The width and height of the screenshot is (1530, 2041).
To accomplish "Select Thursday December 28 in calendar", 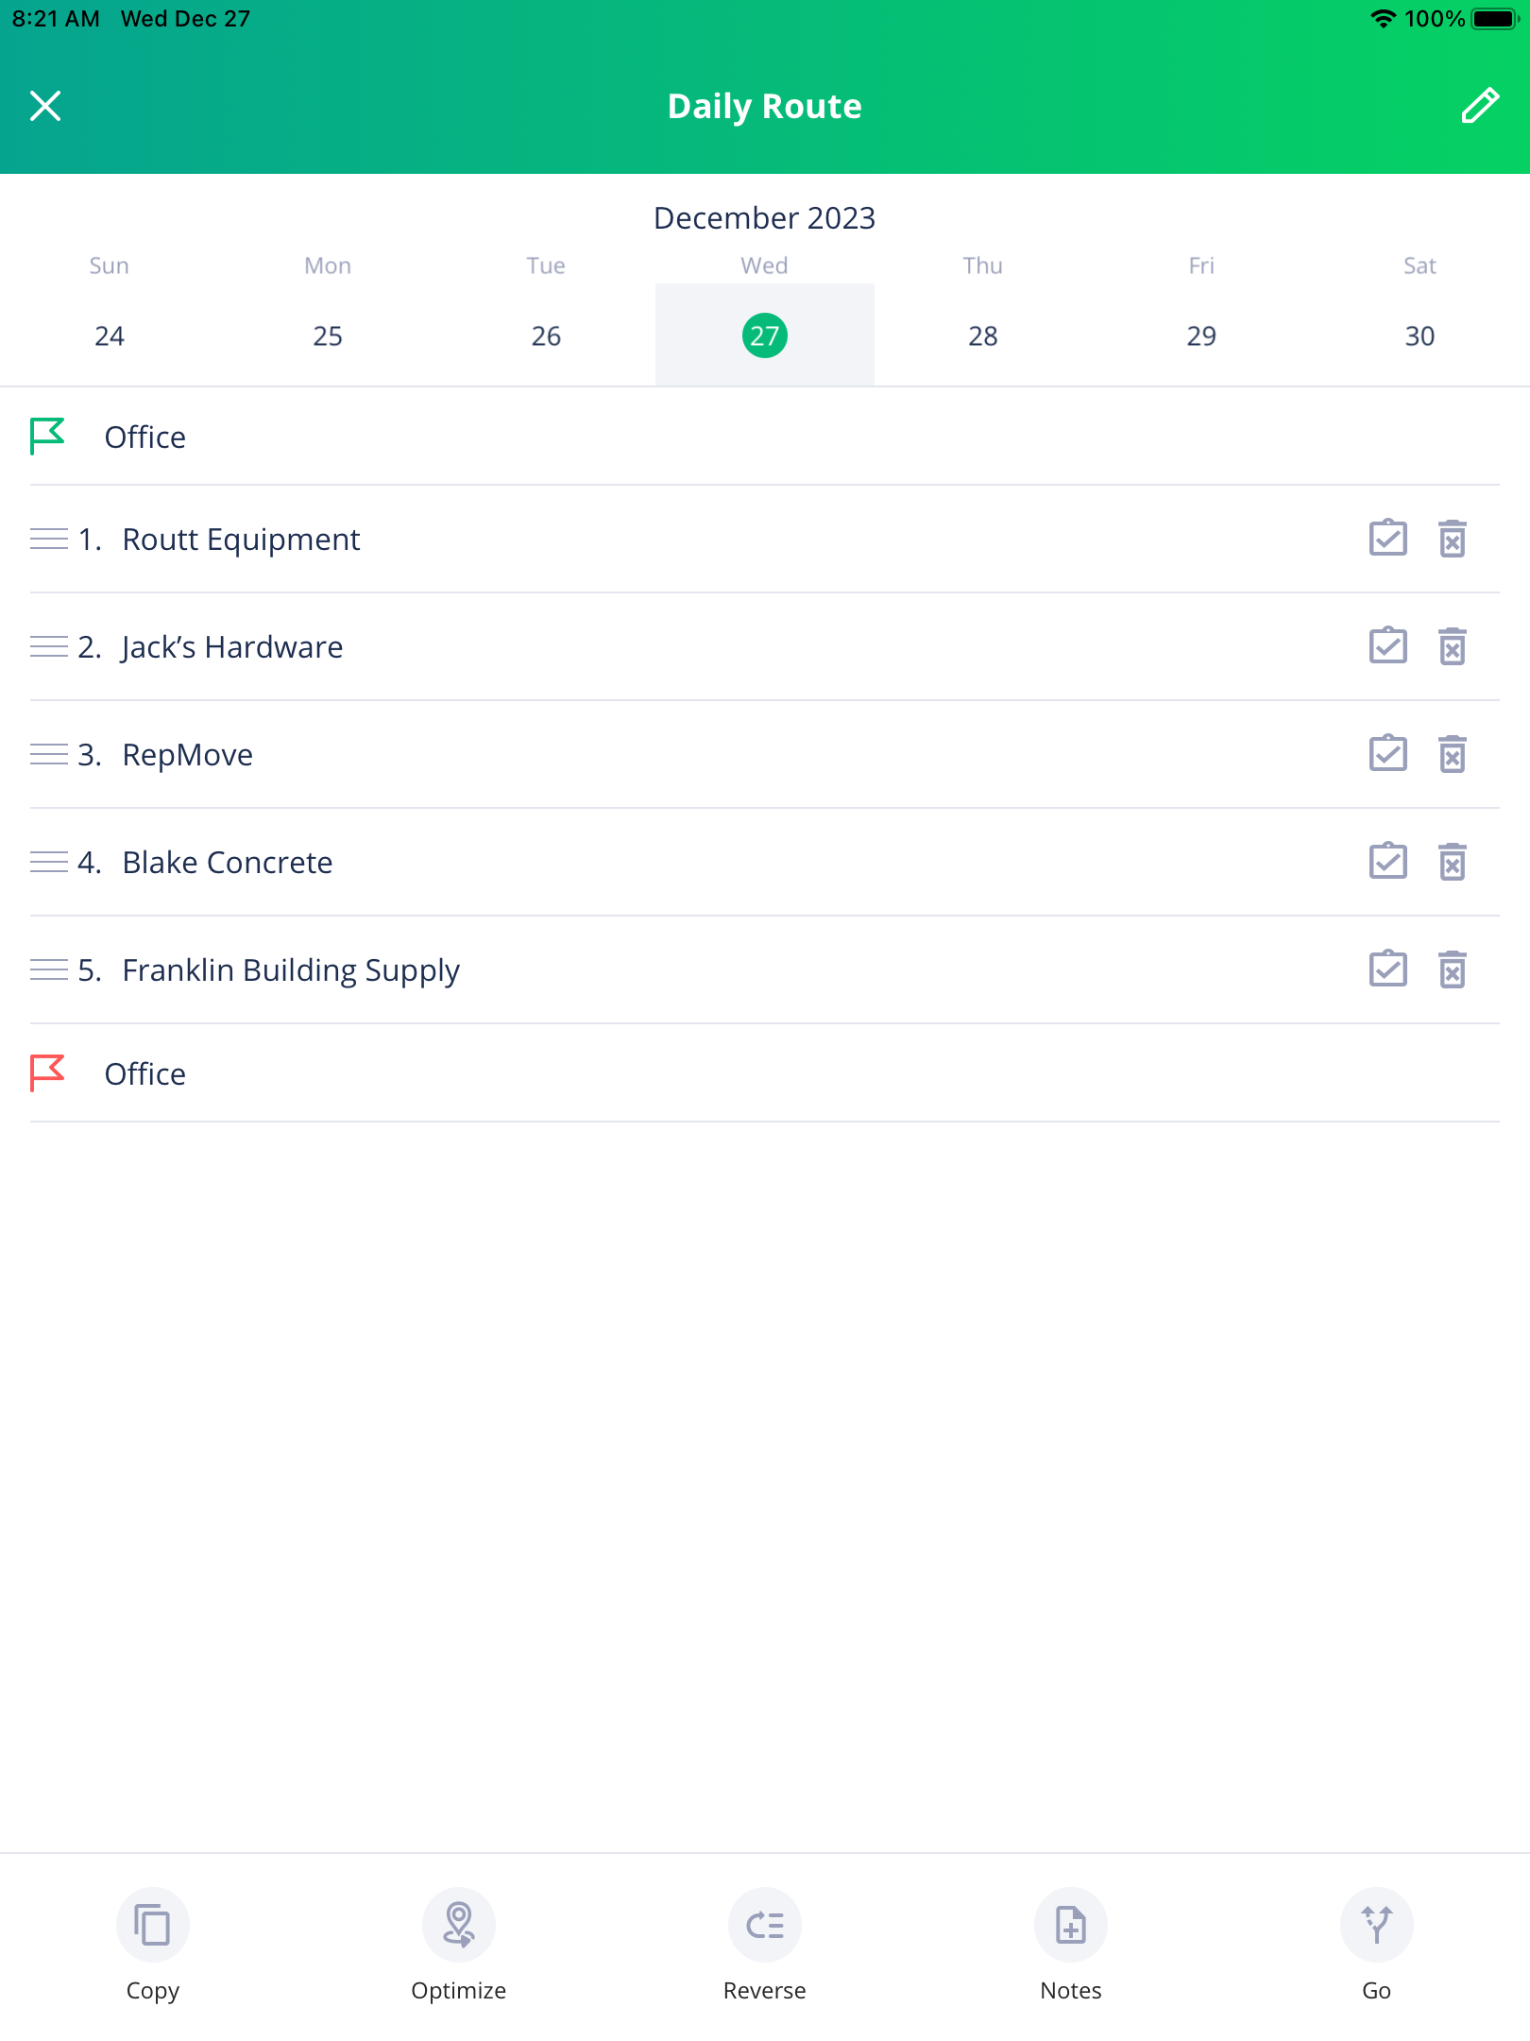I will coord(982,334).
